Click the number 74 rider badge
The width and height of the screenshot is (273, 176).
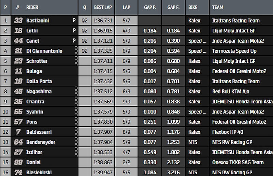coord(18,173)
